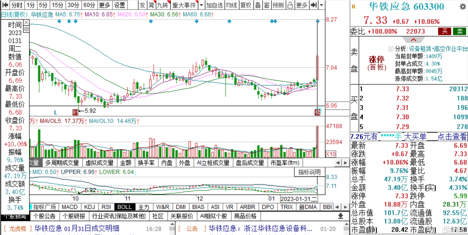This screenshot has width=468, height=235.
Task: Open the dropdown arrow next to 重大事件
Action: (x=201, y=5)
